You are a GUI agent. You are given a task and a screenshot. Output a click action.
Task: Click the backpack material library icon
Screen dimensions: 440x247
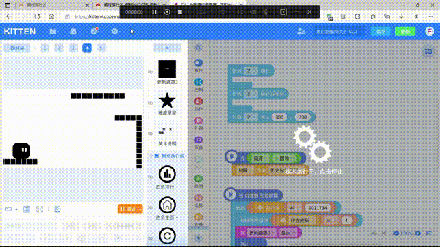click(x=74, y=32)
